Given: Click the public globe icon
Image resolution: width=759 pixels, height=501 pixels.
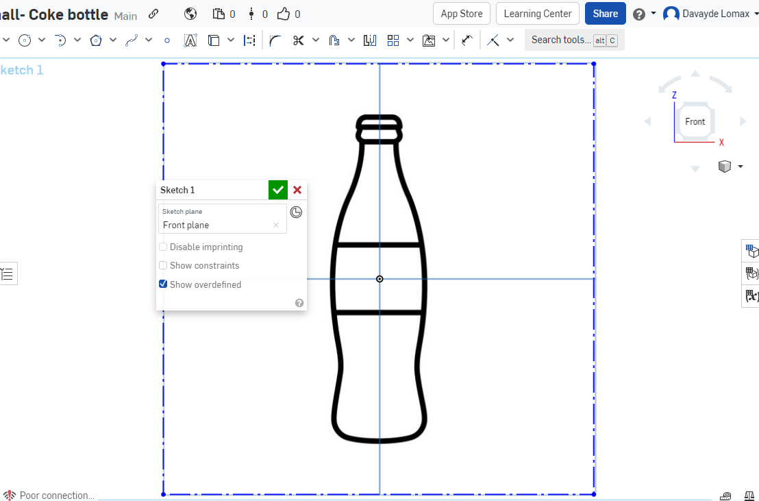Looking at the screenshot, I should click(190, 14).
